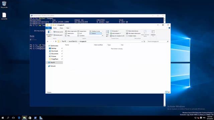The height and width of the screenshot is (120, 214).
Task: Open the Add columns dropdown
Action: (x=115, y=33)
